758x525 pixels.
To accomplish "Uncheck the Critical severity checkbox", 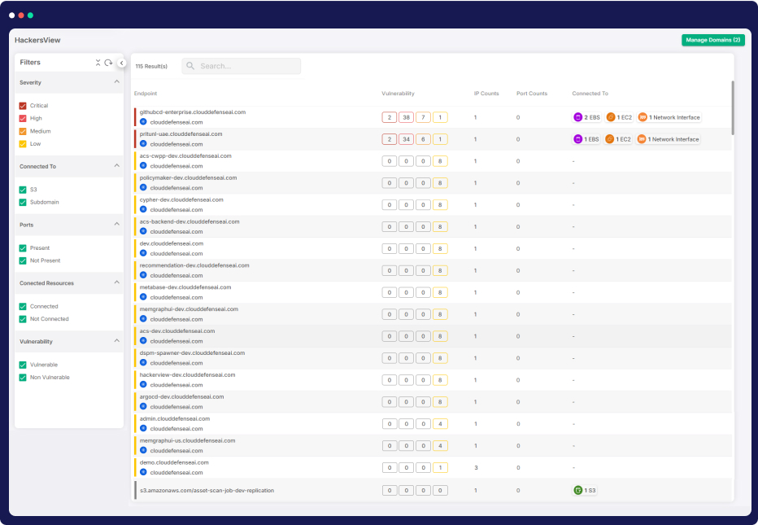I will click(x=23, y=106).
